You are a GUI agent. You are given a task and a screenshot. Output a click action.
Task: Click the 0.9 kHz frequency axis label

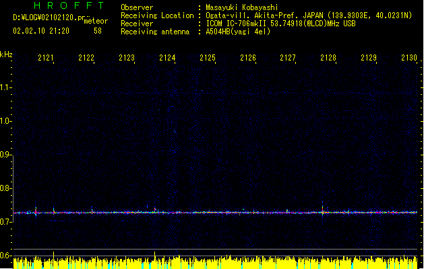[x=5, y=155]
